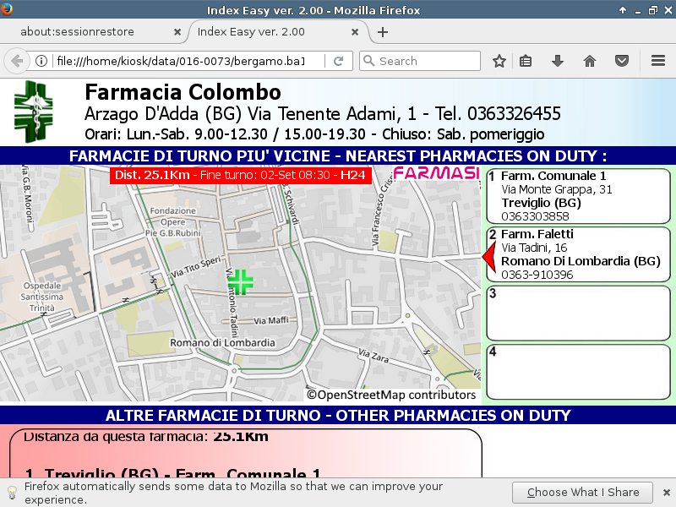This screenshot has width=676, height=507.
Task: Focus the URL address bar
Action: (186, 61)
